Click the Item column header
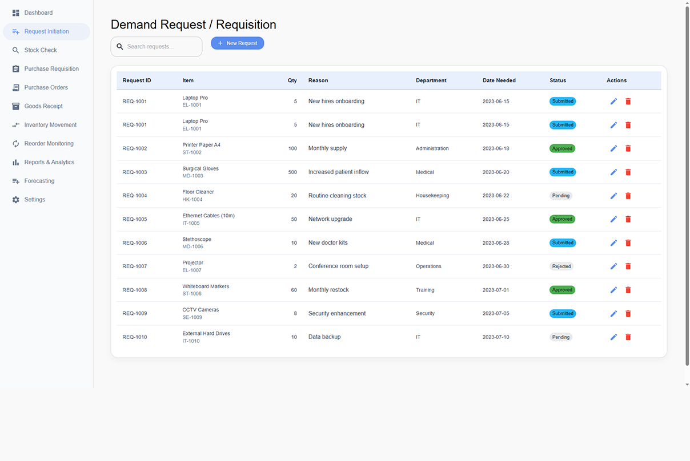This screenshot has width=690, height=461. coord(188,80)
